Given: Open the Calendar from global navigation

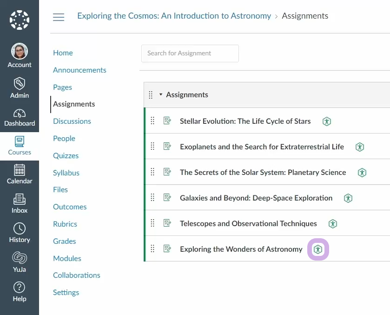Looking at the screenshot, I should pyautogui.click(x=20, y=174).
